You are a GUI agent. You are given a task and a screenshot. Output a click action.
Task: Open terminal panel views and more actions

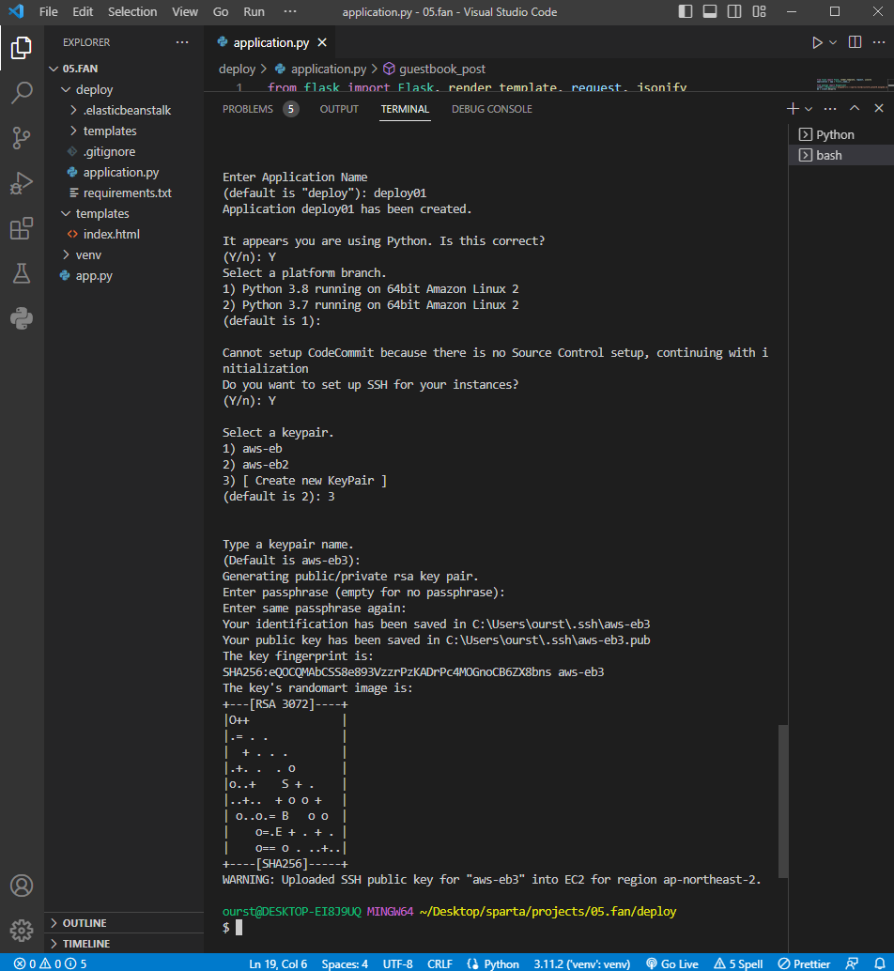pos(830,108)
